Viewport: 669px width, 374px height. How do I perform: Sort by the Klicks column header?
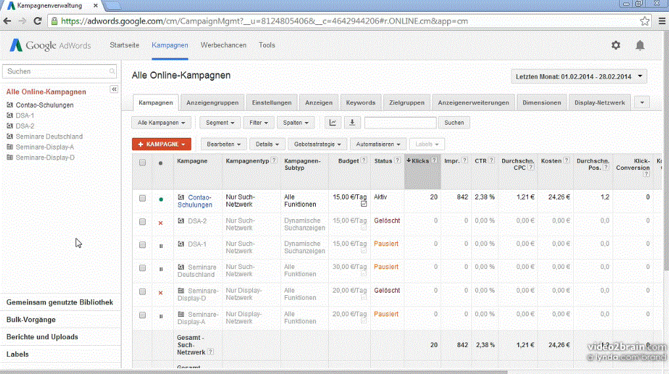tap(420, 161)
